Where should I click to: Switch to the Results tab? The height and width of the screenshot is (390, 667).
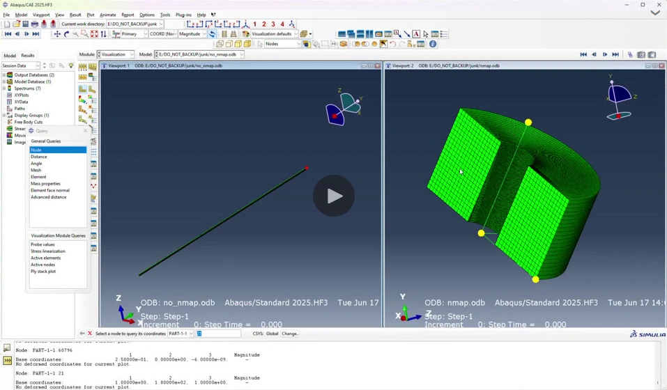coord(28,56)
